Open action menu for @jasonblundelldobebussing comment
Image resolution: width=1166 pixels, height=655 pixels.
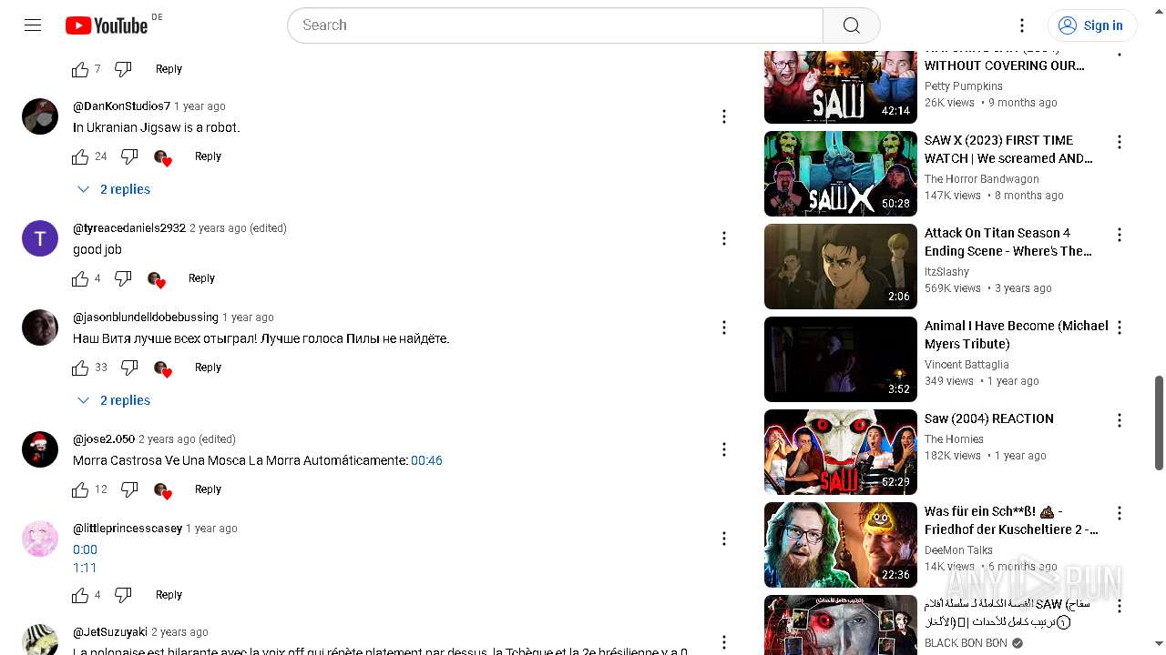coord(724,327)
